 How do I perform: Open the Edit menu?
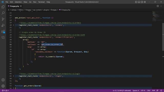pos(11,2)
